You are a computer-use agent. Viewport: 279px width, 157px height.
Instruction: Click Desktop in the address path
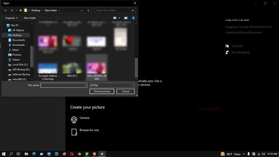point(36,10)
